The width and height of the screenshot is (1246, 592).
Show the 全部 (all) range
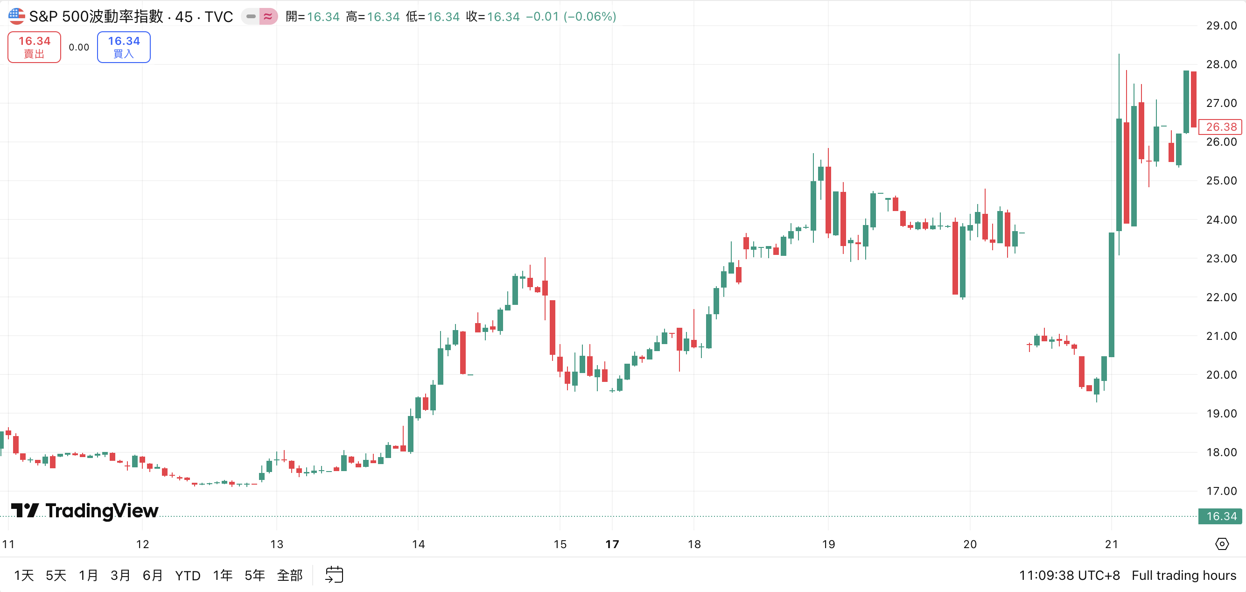pyautogui.click(x=289, y=575)
